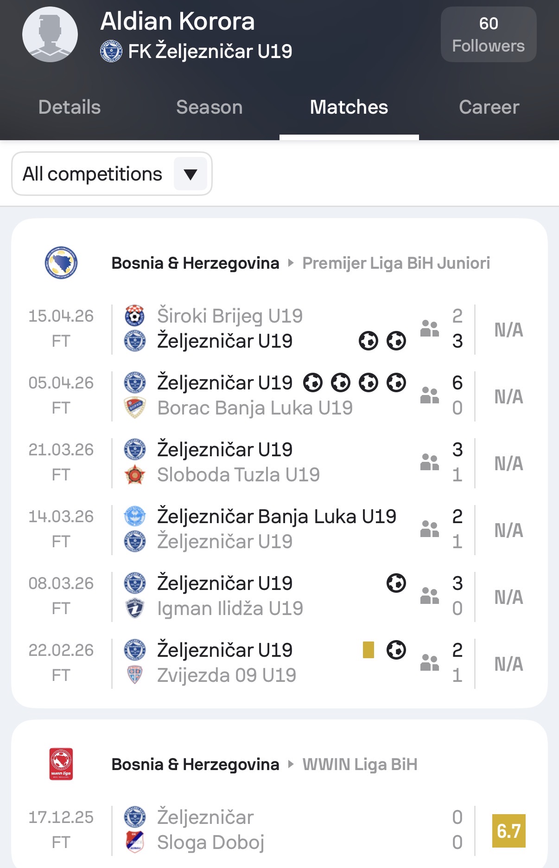Click the Borac Banja Luka U19 crest

tap(135, 408)
